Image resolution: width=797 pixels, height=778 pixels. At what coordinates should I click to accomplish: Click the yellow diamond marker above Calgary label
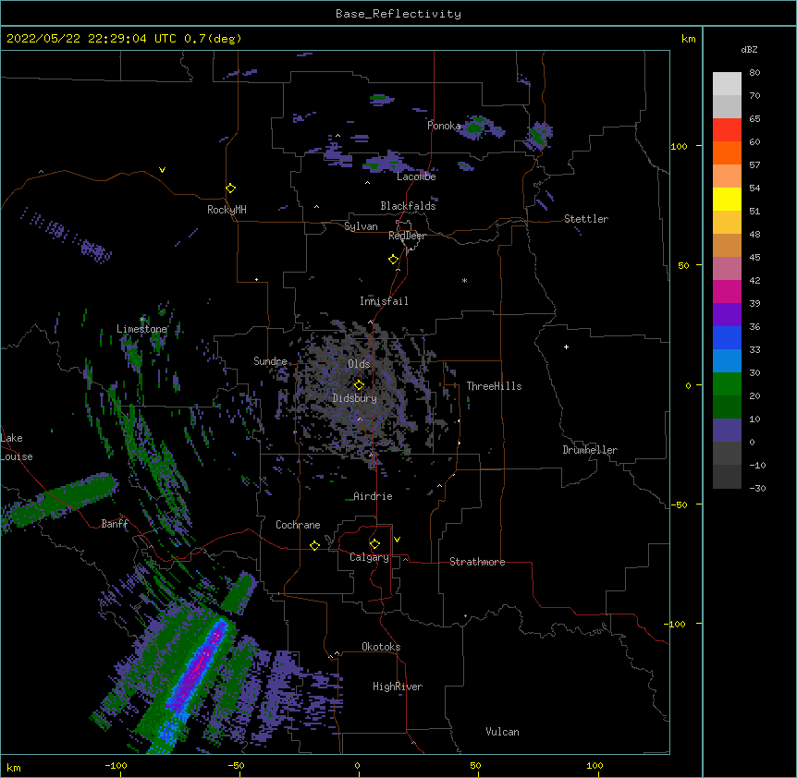[x=374, y=544]
